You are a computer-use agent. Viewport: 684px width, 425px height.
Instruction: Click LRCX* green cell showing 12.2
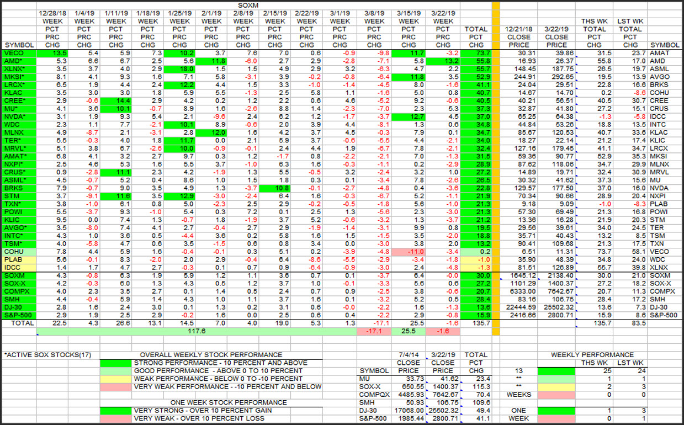pyautogui.click(x=180, y=85)
